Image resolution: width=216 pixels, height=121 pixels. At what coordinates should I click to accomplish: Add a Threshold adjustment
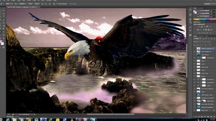point(205,33)
